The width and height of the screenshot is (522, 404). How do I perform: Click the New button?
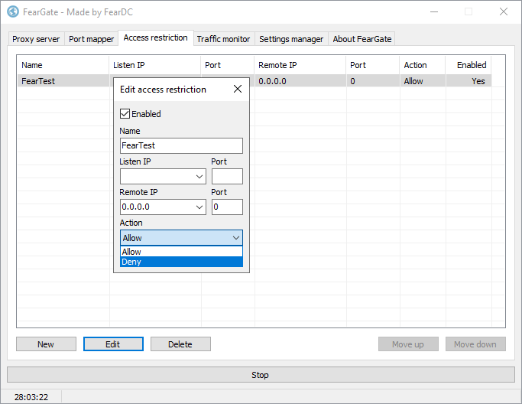(x=46, y=344)
